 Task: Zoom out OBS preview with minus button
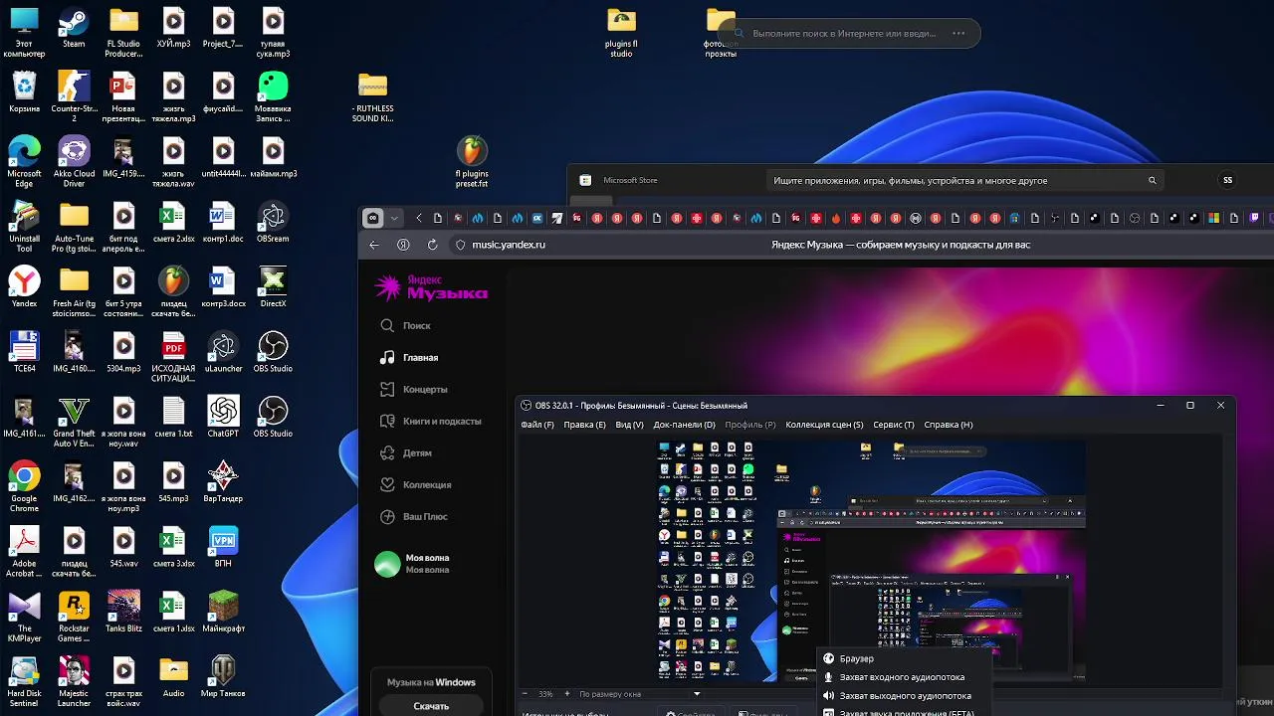coord(526,693)
